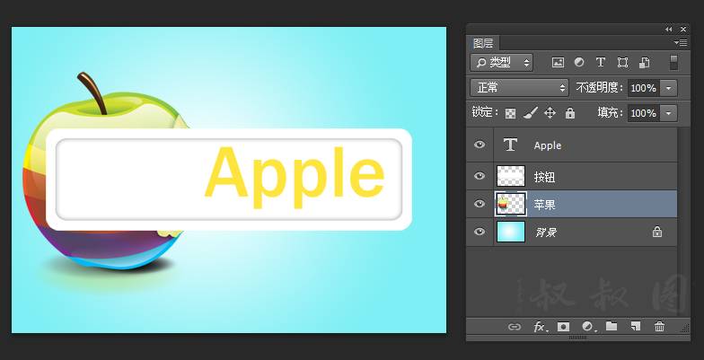Screen dimensions: 704x360
Task: Toggle the layer filtering switch
Action: 673,63
